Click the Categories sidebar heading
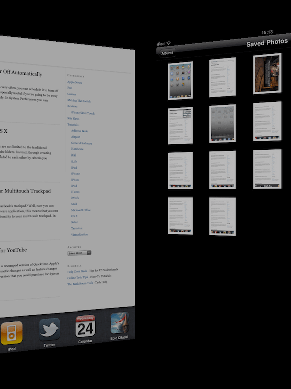Viewport: 291px width, 389px height. click(76, 76)
